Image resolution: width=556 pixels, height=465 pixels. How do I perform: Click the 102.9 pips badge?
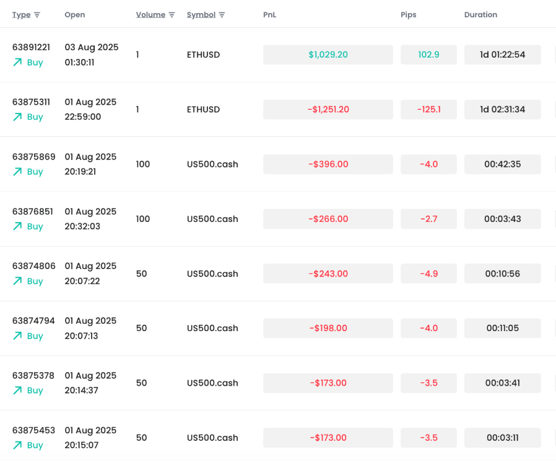(428, 55)
